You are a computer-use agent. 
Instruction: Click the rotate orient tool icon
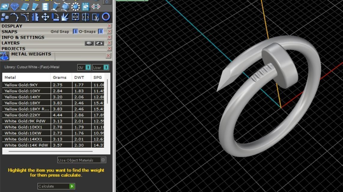click(x=55, y=17)
